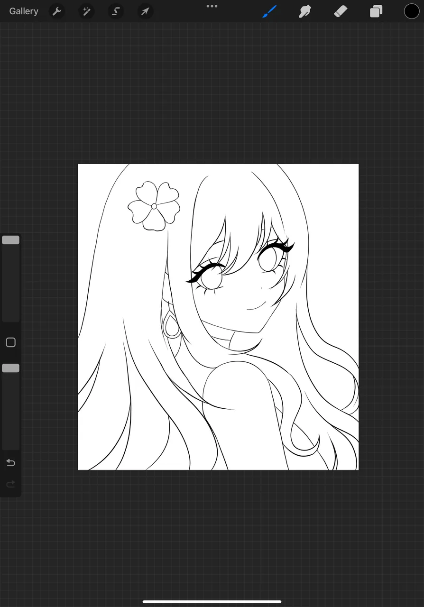Select the Eraser tool
Image resolution: width=424 pixels, height=607 pixels.
pyautogui.click(x=341, y=11)
